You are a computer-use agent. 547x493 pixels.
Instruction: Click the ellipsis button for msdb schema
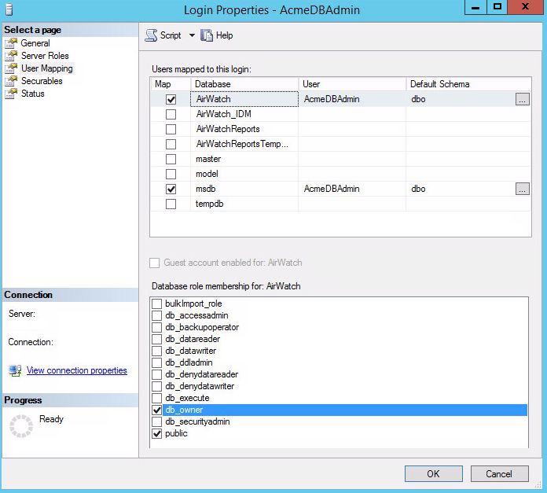click(522, 189)
